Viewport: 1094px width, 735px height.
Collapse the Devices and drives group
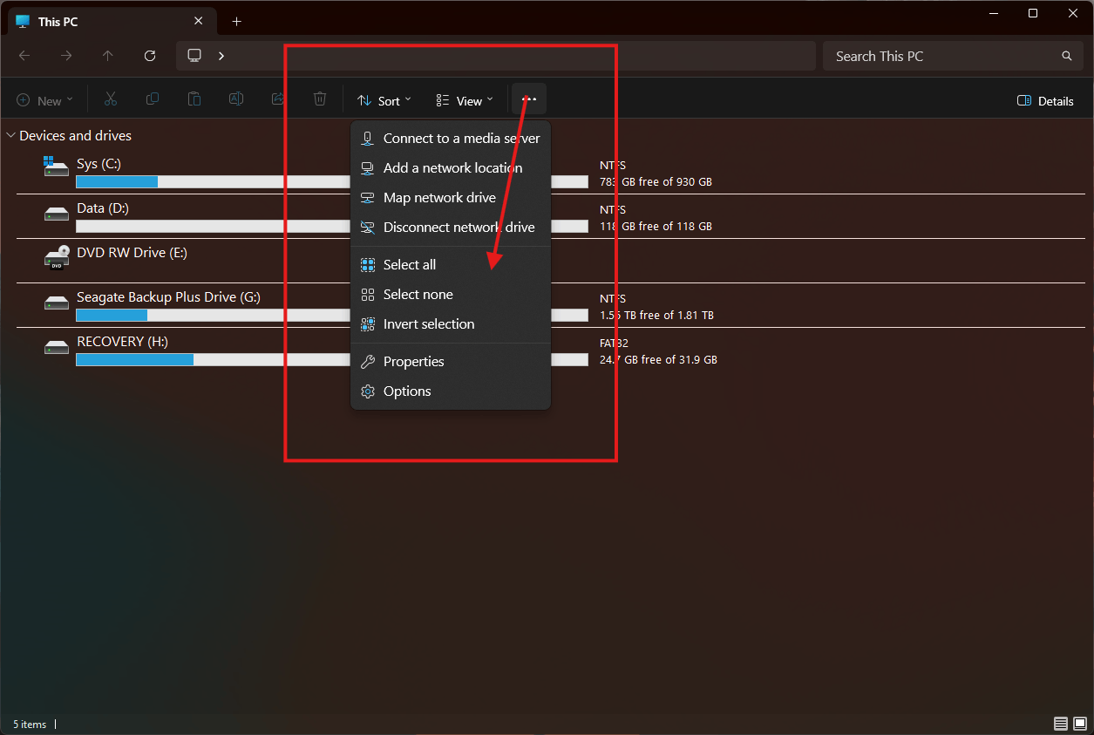10,136
